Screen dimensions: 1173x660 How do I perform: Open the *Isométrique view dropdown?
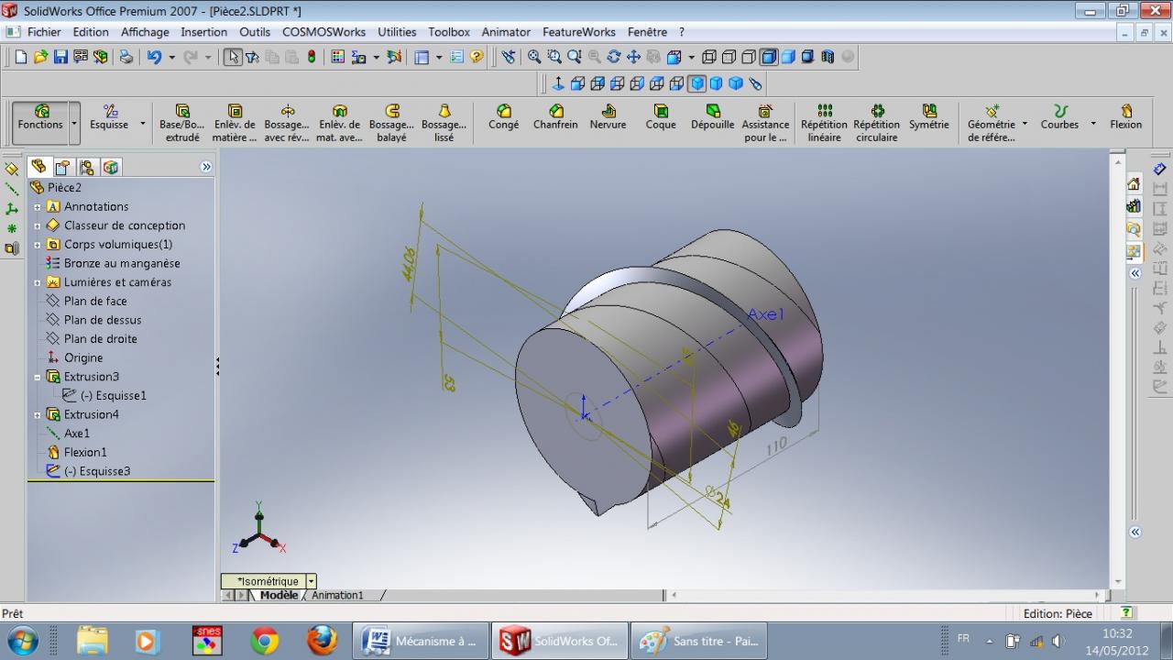[x=312, y=581]
